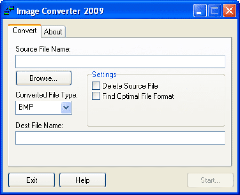Close the Image Converter 2009 window
Screen dimensions: 240x195
click(x=229, y=12)
